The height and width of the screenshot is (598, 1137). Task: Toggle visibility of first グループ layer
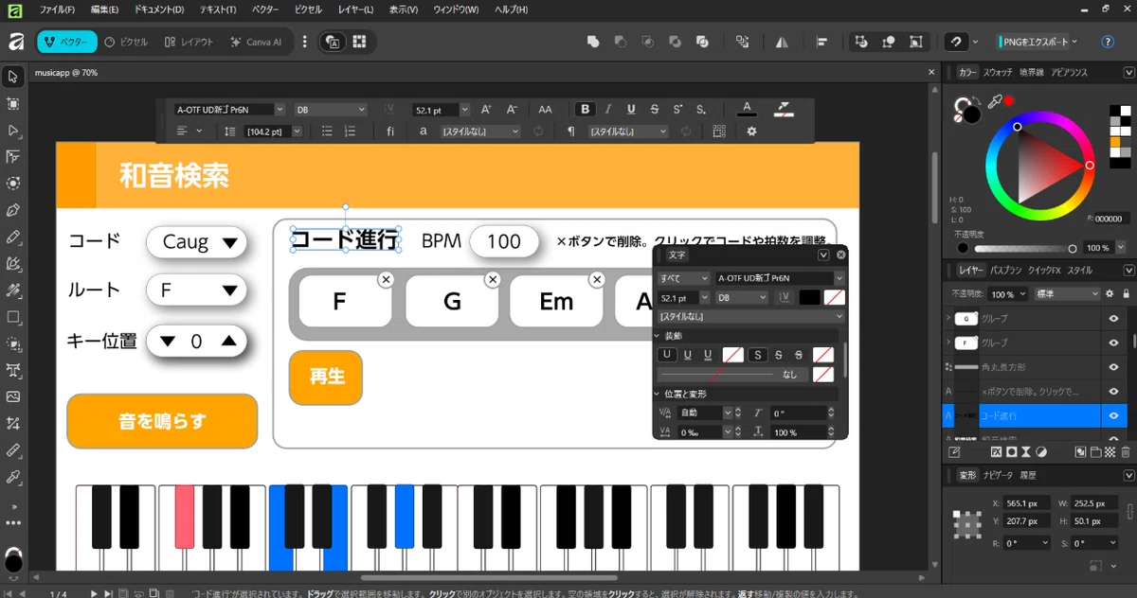(x=1114, y=319)
